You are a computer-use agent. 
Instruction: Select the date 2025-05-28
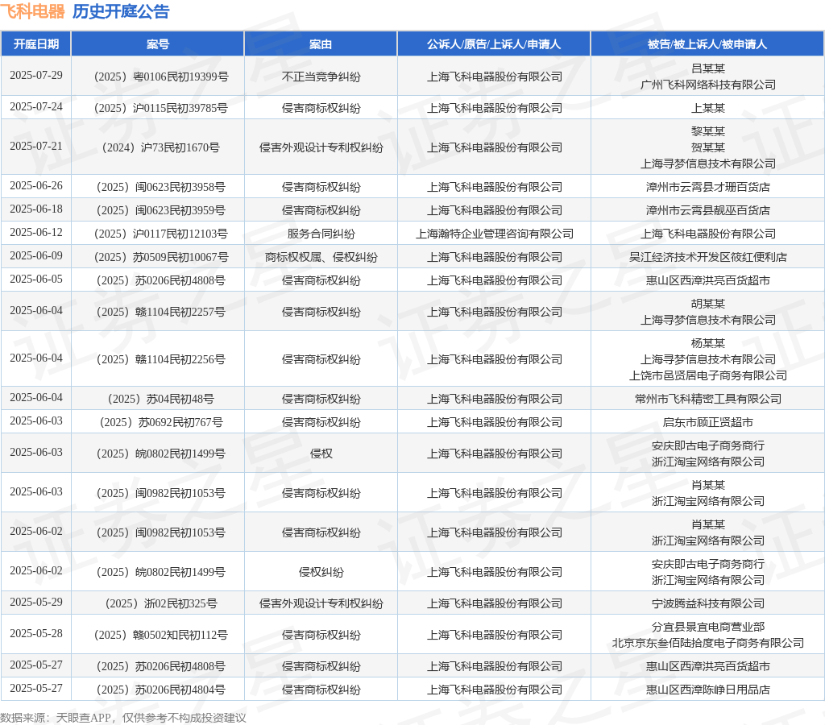[35, 633]
